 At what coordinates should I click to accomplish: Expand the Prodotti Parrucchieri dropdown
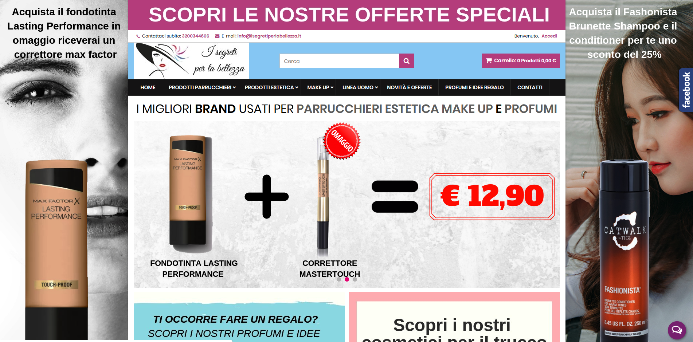(x=202, y=87)
